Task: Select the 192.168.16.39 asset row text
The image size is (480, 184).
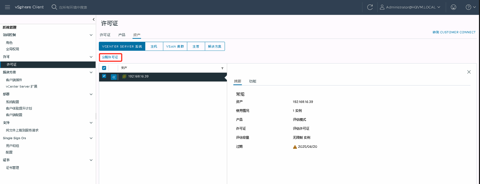Action: pos(138,76)
